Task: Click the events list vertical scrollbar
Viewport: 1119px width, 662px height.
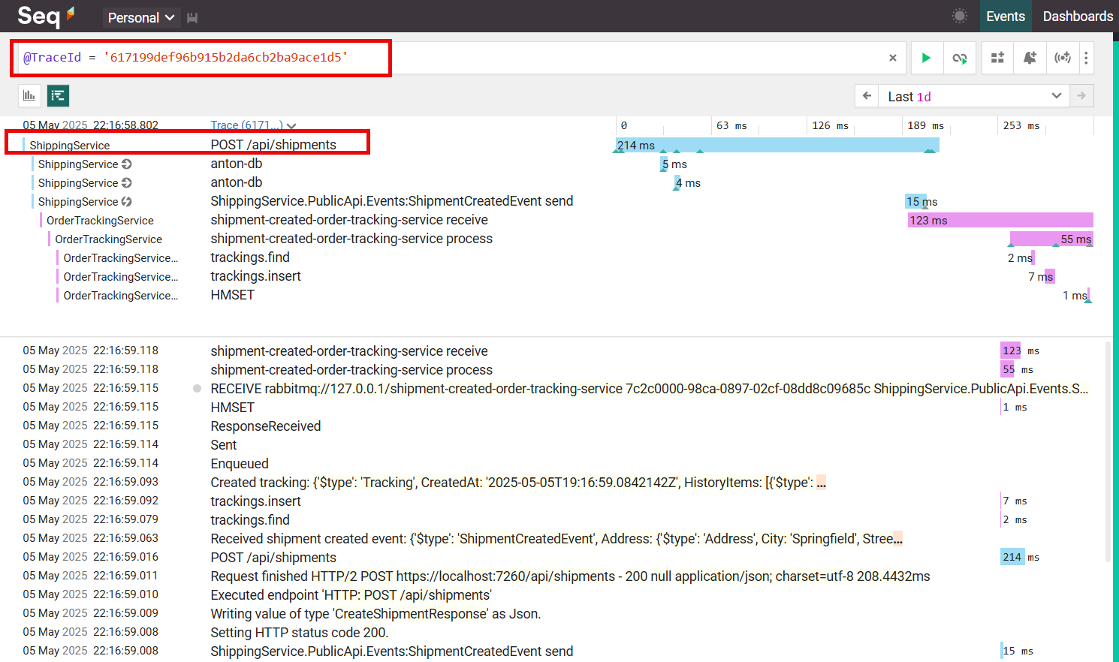Action: [x=1108, y=450]
